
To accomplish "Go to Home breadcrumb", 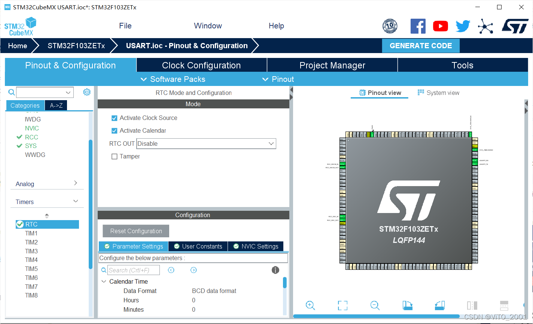I will [18, 46].
